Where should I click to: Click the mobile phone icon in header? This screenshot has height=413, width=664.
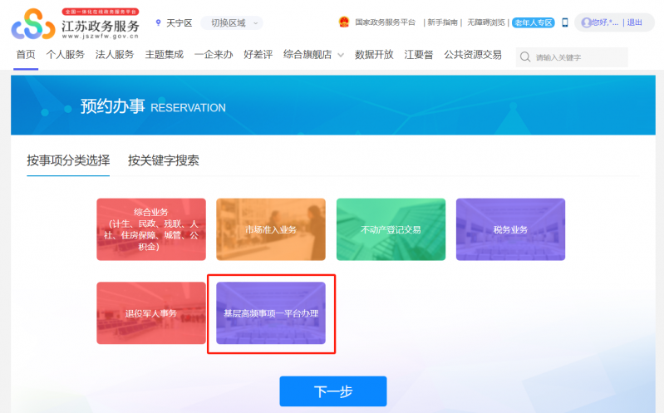coord(564,22)
